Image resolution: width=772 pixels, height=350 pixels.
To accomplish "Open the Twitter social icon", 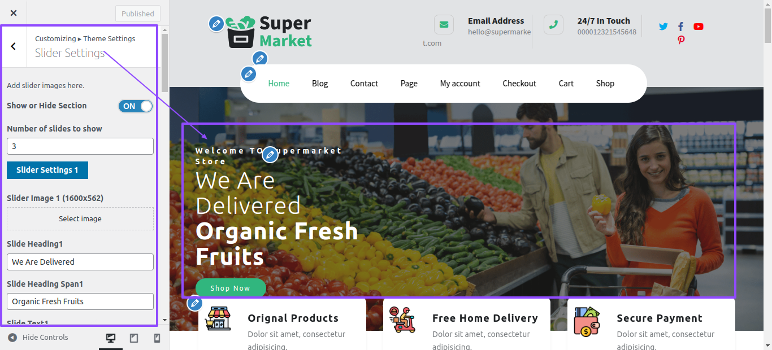I will (663, 27).
